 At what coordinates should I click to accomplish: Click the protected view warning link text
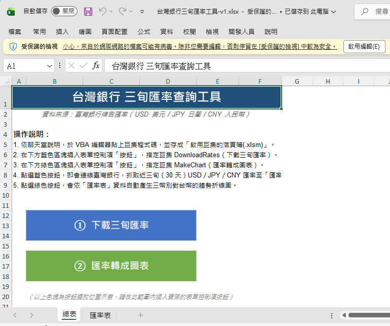(200, 47)
